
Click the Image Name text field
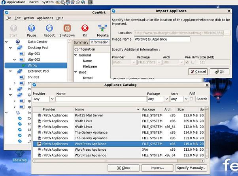[161, 39]
